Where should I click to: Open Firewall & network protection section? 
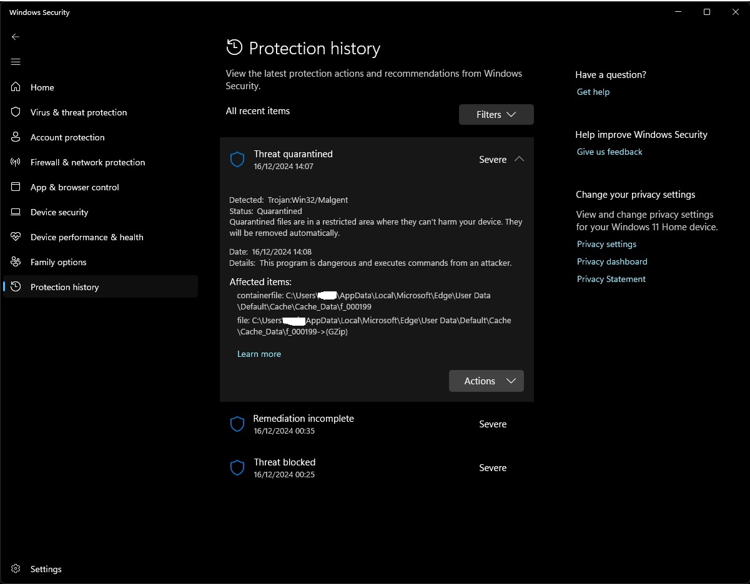point(100,162)
